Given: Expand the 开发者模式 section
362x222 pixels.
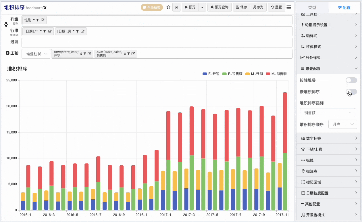Looking at the screenshot, I should click(x=329, y=215).
